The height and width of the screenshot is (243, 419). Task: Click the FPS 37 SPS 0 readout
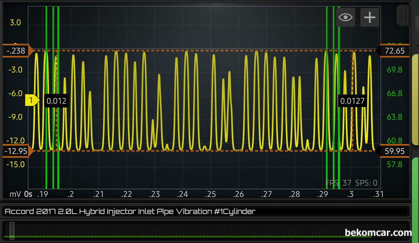351,183
